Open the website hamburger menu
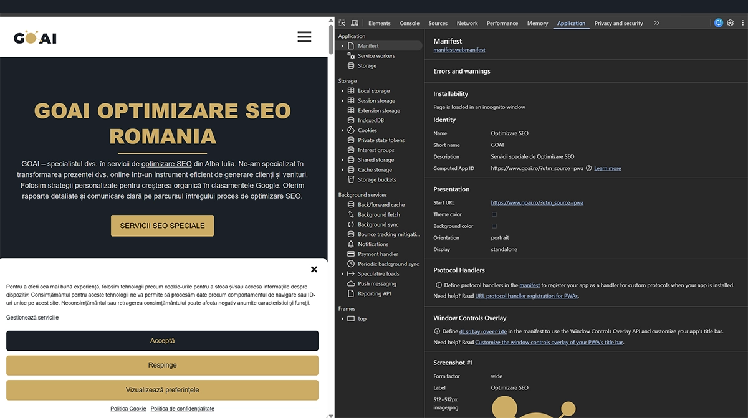Image resolution: width=748 pixels, height=418 pixels. 304,37
